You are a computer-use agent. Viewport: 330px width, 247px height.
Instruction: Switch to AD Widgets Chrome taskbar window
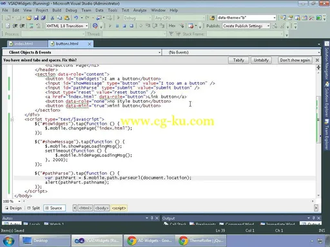click(150, 241)
